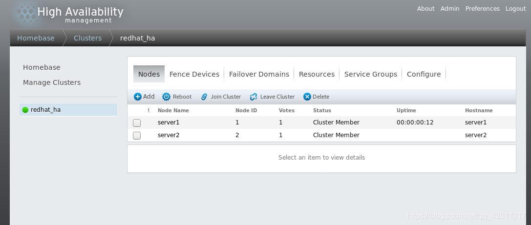Click the Hostname column header
531x225 pixels.
click(x=479, y=111)
